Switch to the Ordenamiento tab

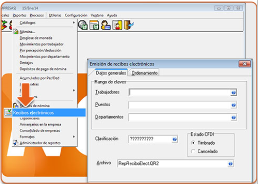145,73
